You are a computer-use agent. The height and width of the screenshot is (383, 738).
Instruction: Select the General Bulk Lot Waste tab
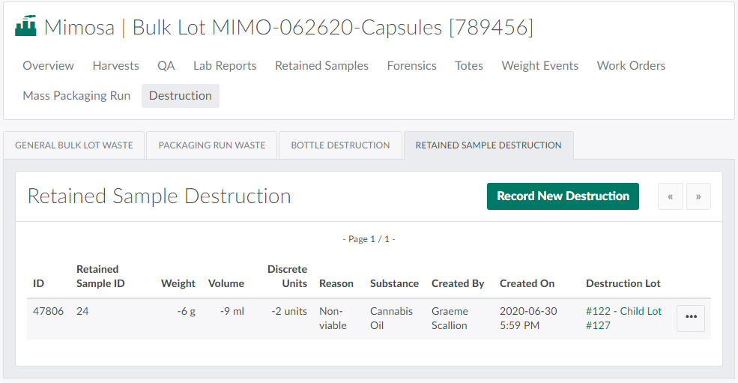point(74,145)
